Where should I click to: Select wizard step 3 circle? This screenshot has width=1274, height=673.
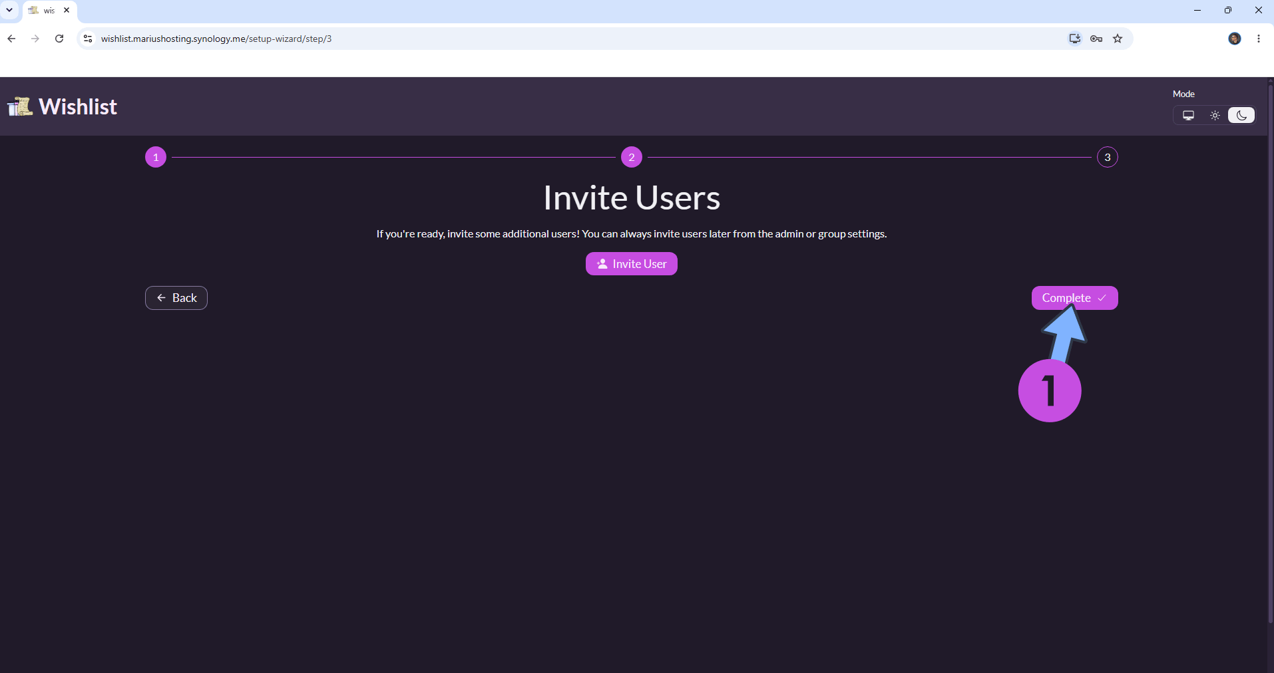click(1108, 157)
